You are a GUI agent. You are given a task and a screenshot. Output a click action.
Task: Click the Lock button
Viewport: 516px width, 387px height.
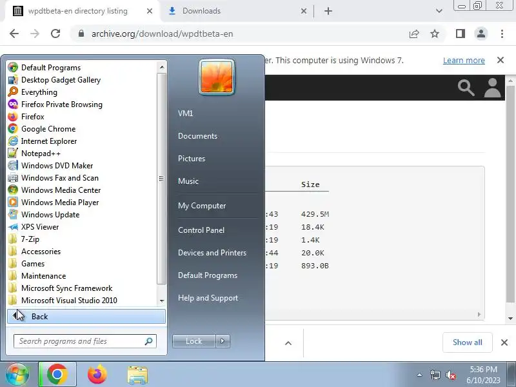coord(194,341)
